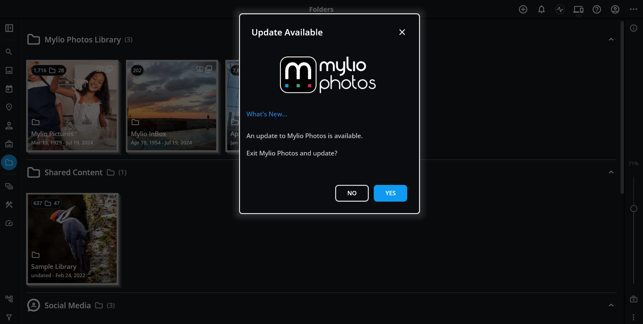Toggle the info panel icon
This screenshot has width=643, height=324.
(x=633, y=28)
